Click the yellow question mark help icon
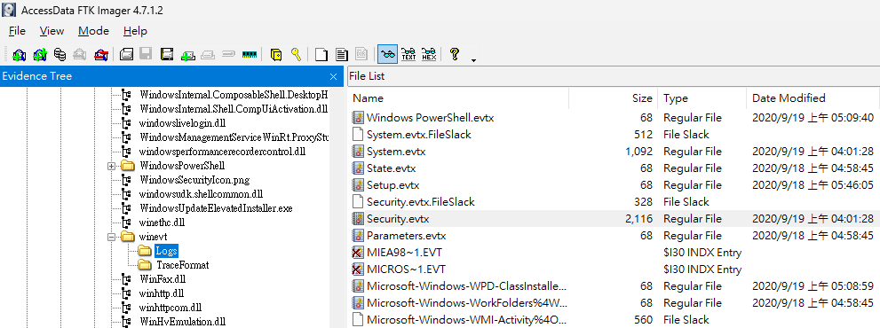 point(455,54)
